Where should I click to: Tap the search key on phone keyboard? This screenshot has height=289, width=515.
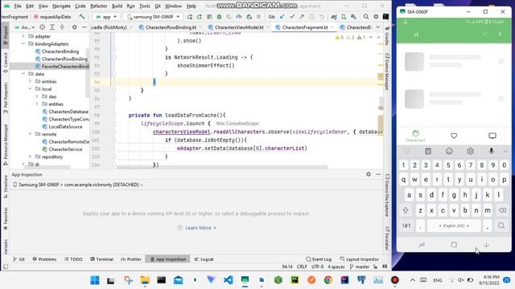tap(501, 226)
